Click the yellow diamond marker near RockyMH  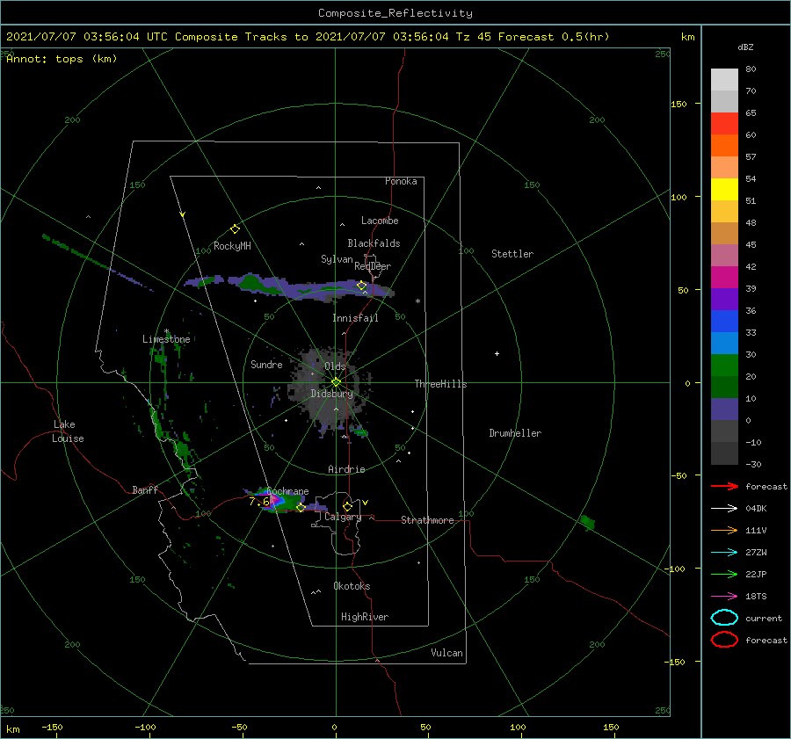[235, 229]
